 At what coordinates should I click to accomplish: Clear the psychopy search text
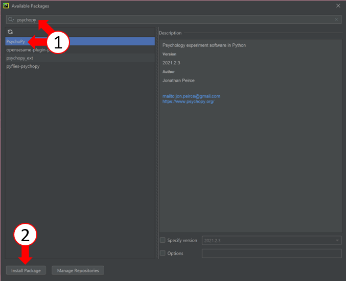[336, 20]
